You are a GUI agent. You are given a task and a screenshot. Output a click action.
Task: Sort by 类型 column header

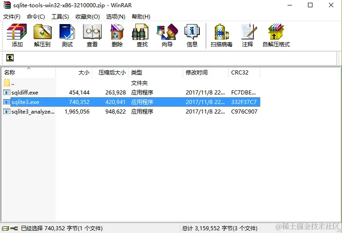tap(155, 72)
